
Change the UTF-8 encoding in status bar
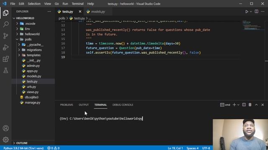(x=206, y=148)
